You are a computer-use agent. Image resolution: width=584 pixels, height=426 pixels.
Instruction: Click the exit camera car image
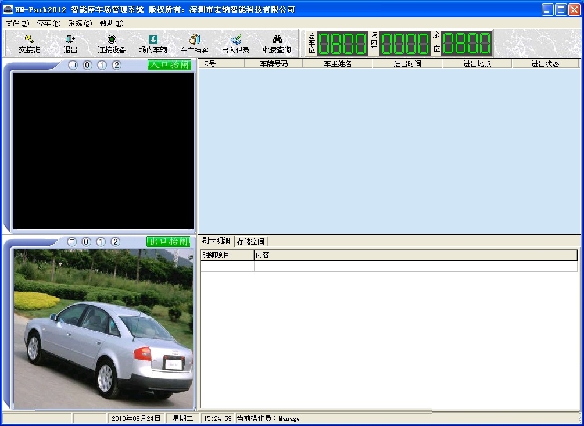click(x=103, y=328)
